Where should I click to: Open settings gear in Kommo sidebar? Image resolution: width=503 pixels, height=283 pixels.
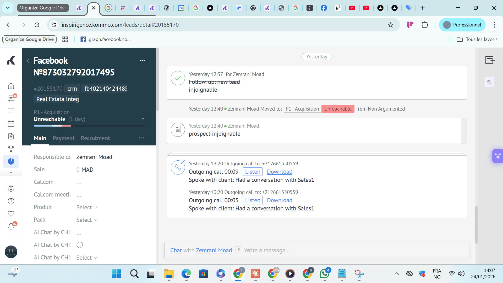point(11,189)
